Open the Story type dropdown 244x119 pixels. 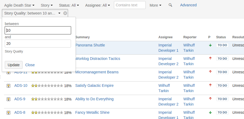(47, 5)
